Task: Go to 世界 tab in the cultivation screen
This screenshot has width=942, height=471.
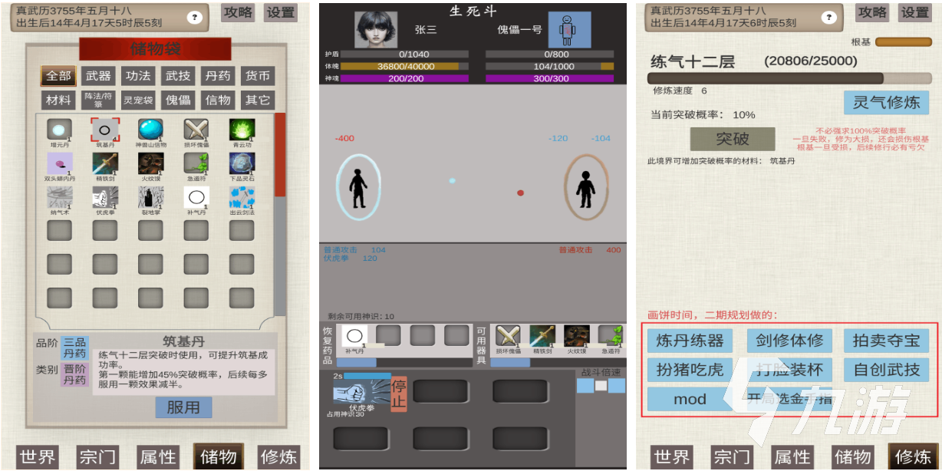Action: point(672,457)
